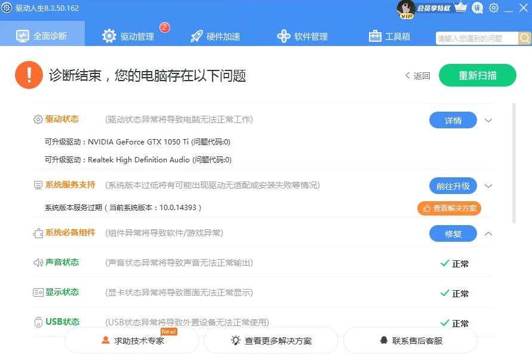Click the VIP user avatar
This screenshot has width=532, height=354.
tap(406, 9)
